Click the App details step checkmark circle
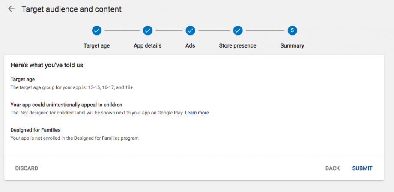The image size is (394, 192). (x=148, y=30)
